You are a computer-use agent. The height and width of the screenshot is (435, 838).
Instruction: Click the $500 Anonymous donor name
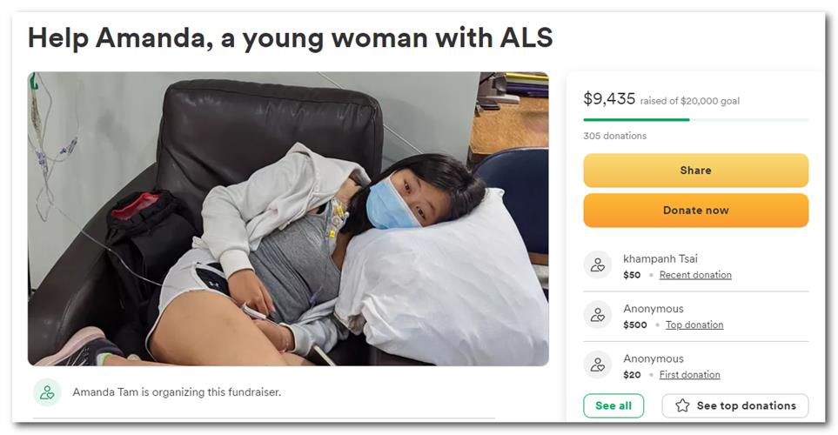tap(654, 309)
